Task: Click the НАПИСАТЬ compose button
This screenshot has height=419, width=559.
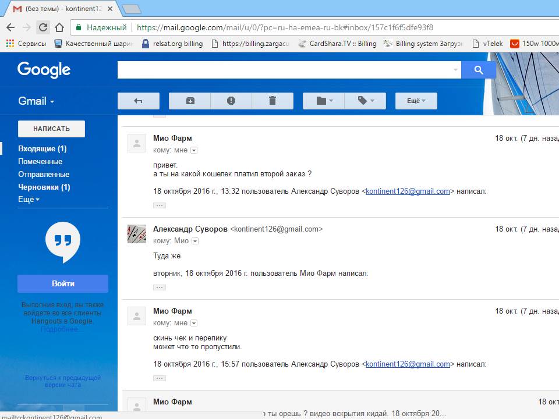Action: [51, 129]
